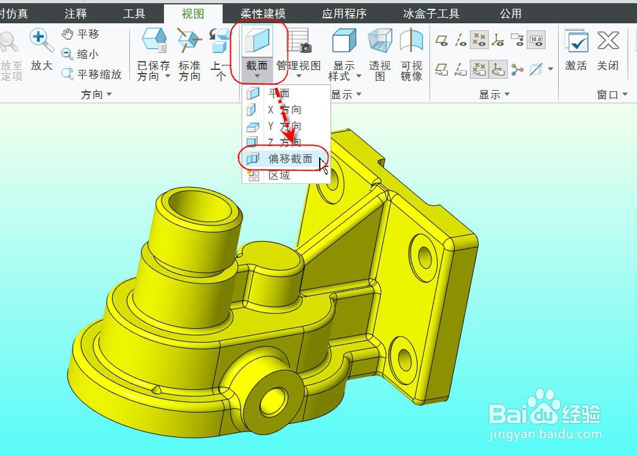Choose X 方向 section option
Image resolution: width=637 pixels, height=456 pixels.
point(286,110)
